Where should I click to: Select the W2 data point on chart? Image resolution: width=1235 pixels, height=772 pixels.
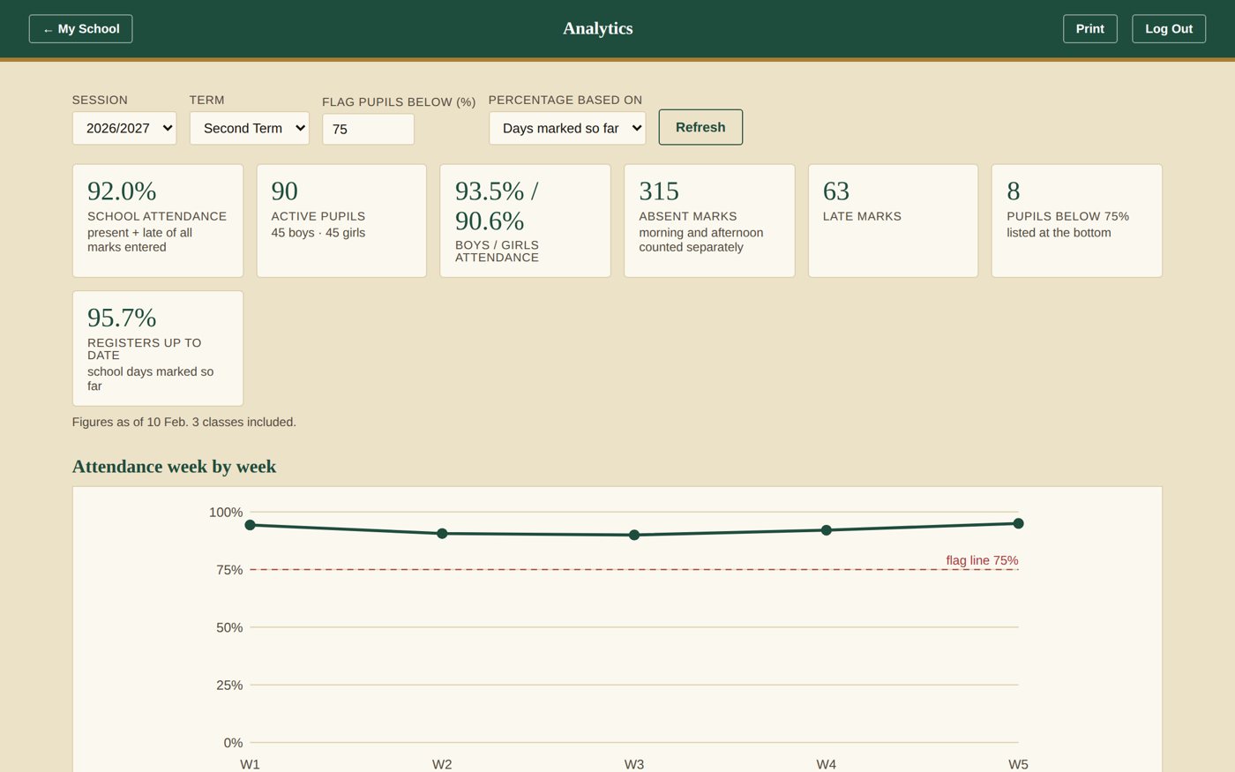pyautogui.click(x=442, y=534)
